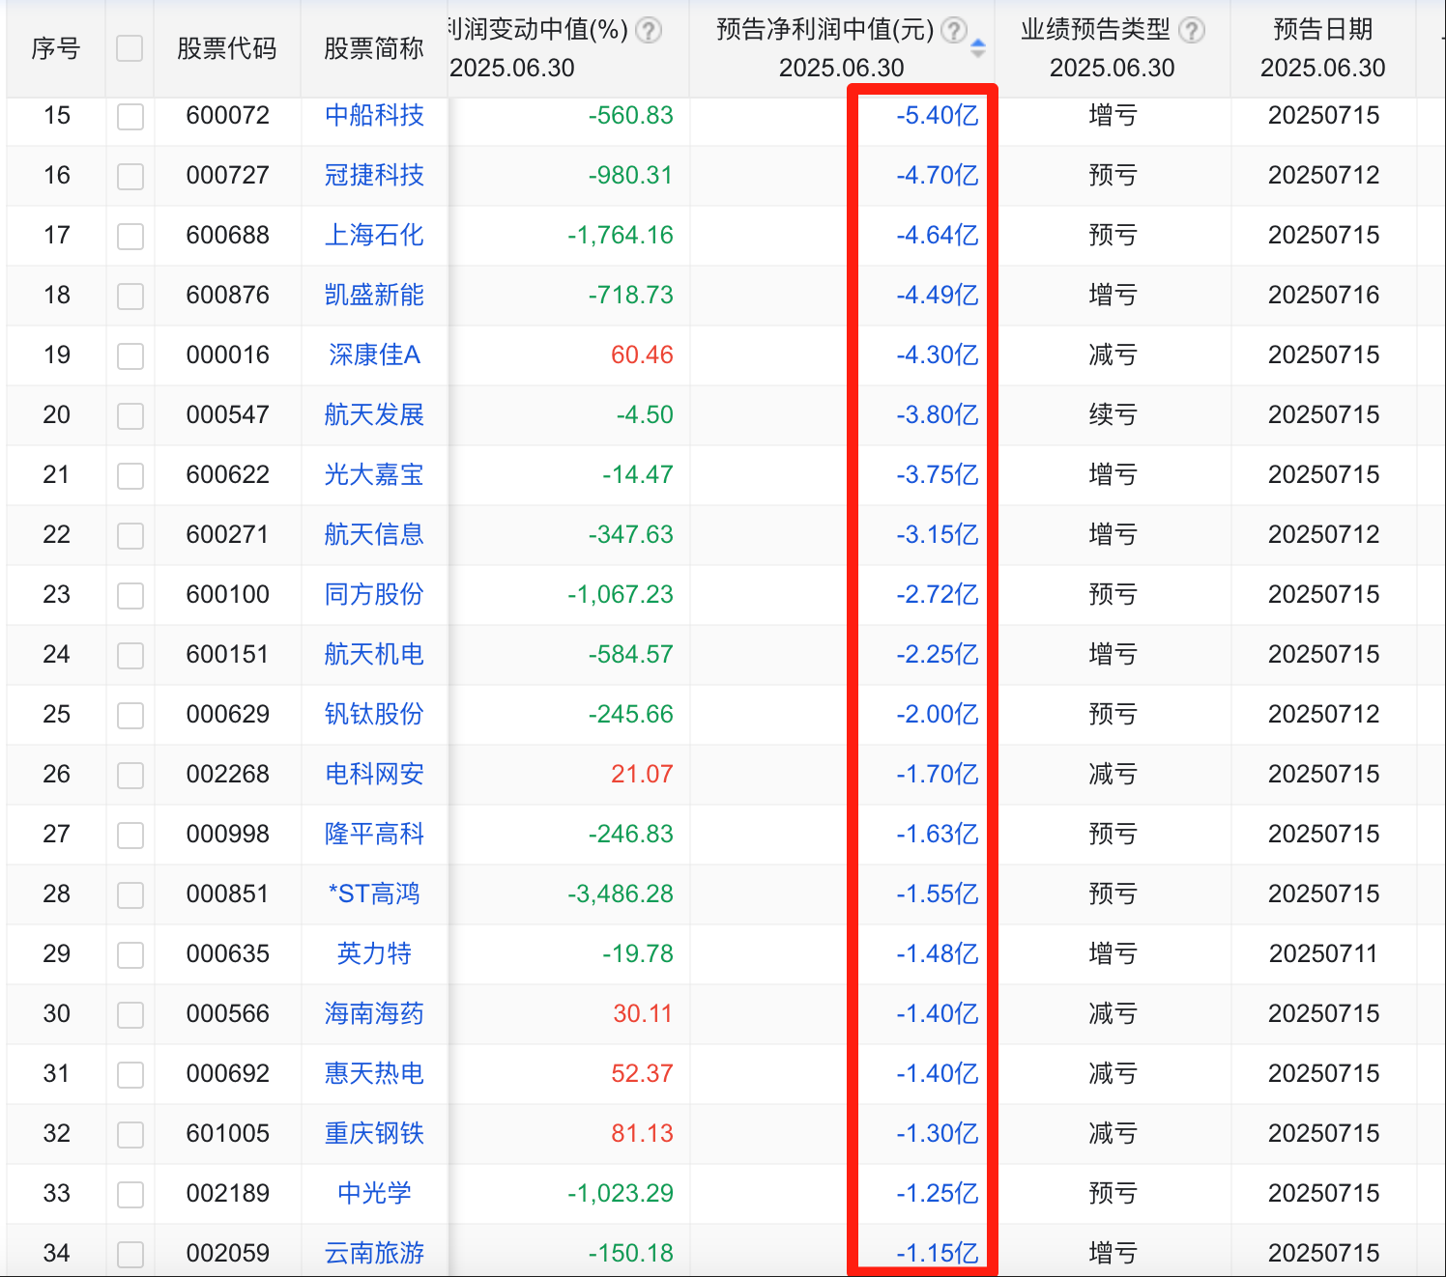Click net profit value -4.49亿
Screen dimensions: 1446x1277
(x=938, y=295)
